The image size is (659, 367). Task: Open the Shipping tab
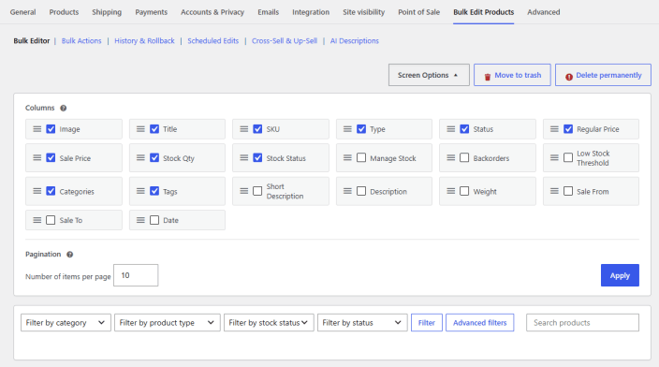(x=107, y=12)
